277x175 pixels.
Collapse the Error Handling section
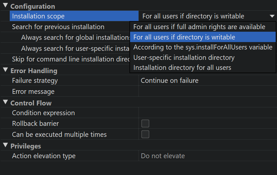[x=5, y=70]
